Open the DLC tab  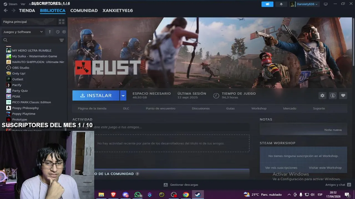(126, 108)
